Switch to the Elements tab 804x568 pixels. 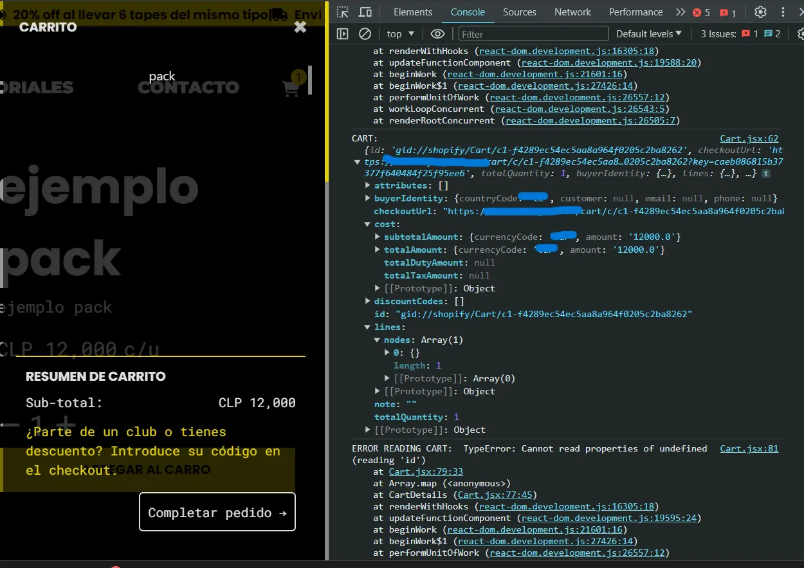413,12
